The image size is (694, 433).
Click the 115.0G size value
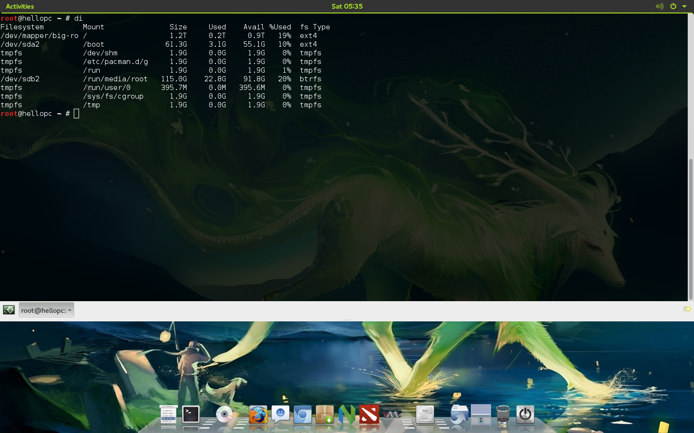coord(174,79)
